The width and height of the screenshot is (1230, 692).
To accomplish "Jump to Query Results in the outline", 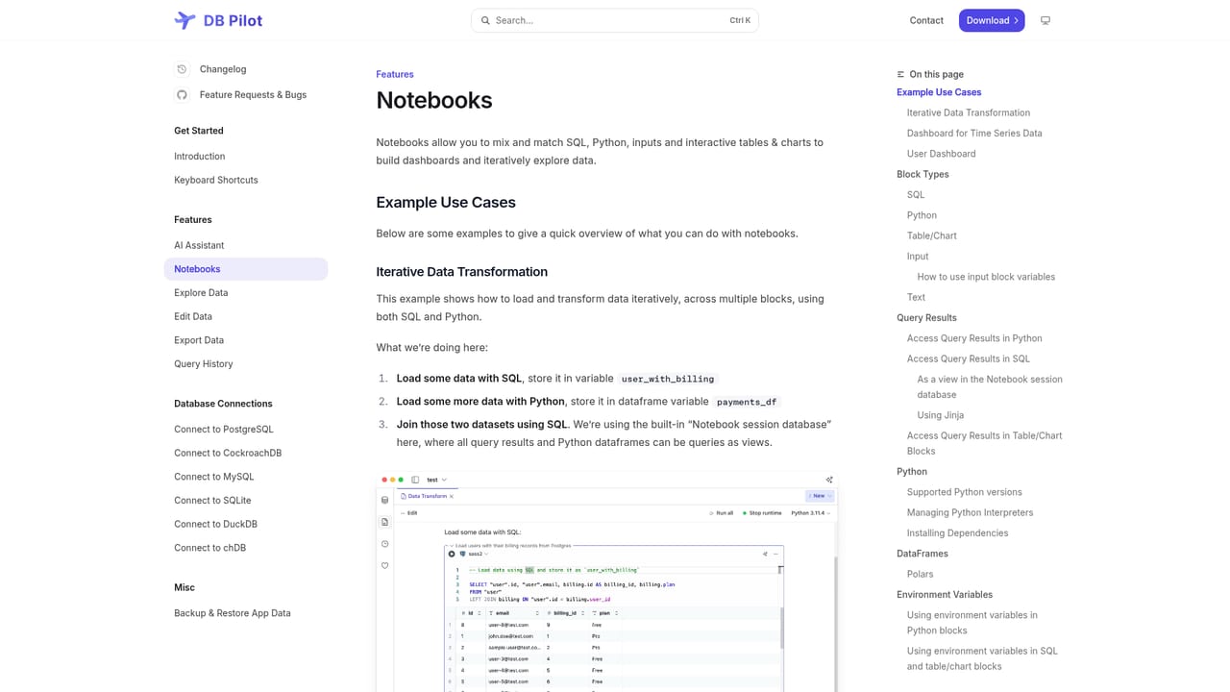I will point(926,318).
